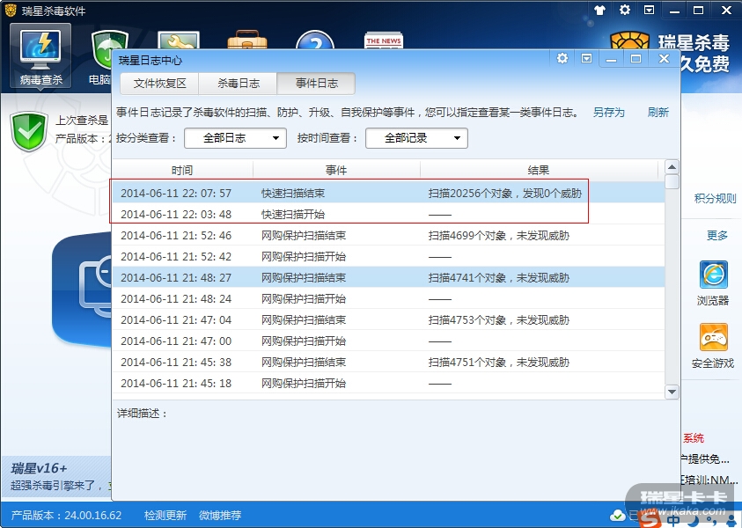Click result 扫描20256个对象，发现0个威胁
The height and width of the screenshot is (528, 742).
[505, 194]
